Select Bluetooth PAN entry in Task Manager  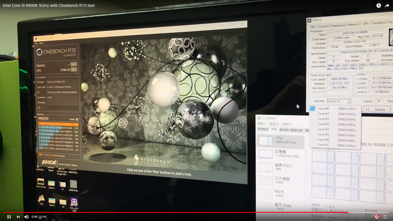click(x=281, y=206)
